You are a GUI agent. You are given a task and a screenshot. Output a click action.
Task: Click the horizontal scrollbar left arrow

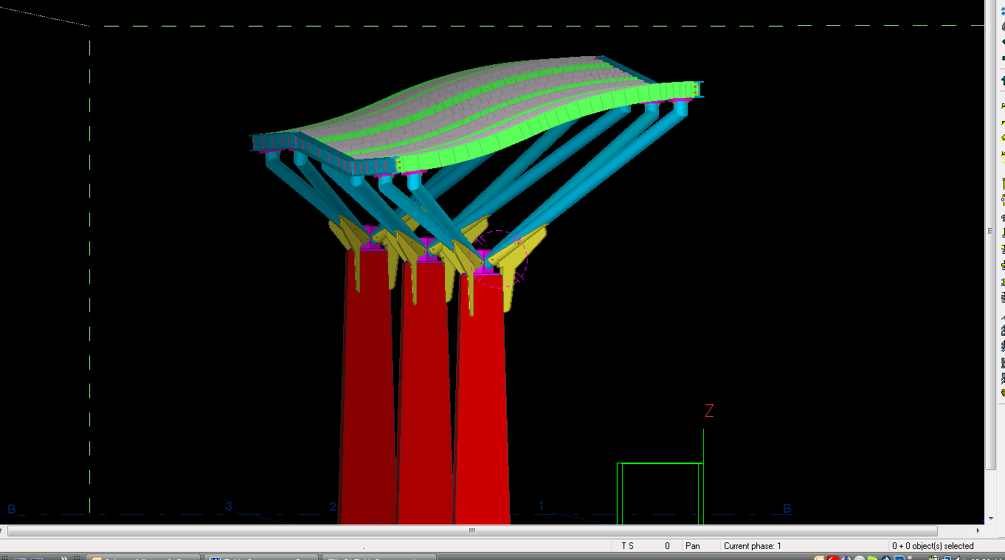click(x=4, y=530)
